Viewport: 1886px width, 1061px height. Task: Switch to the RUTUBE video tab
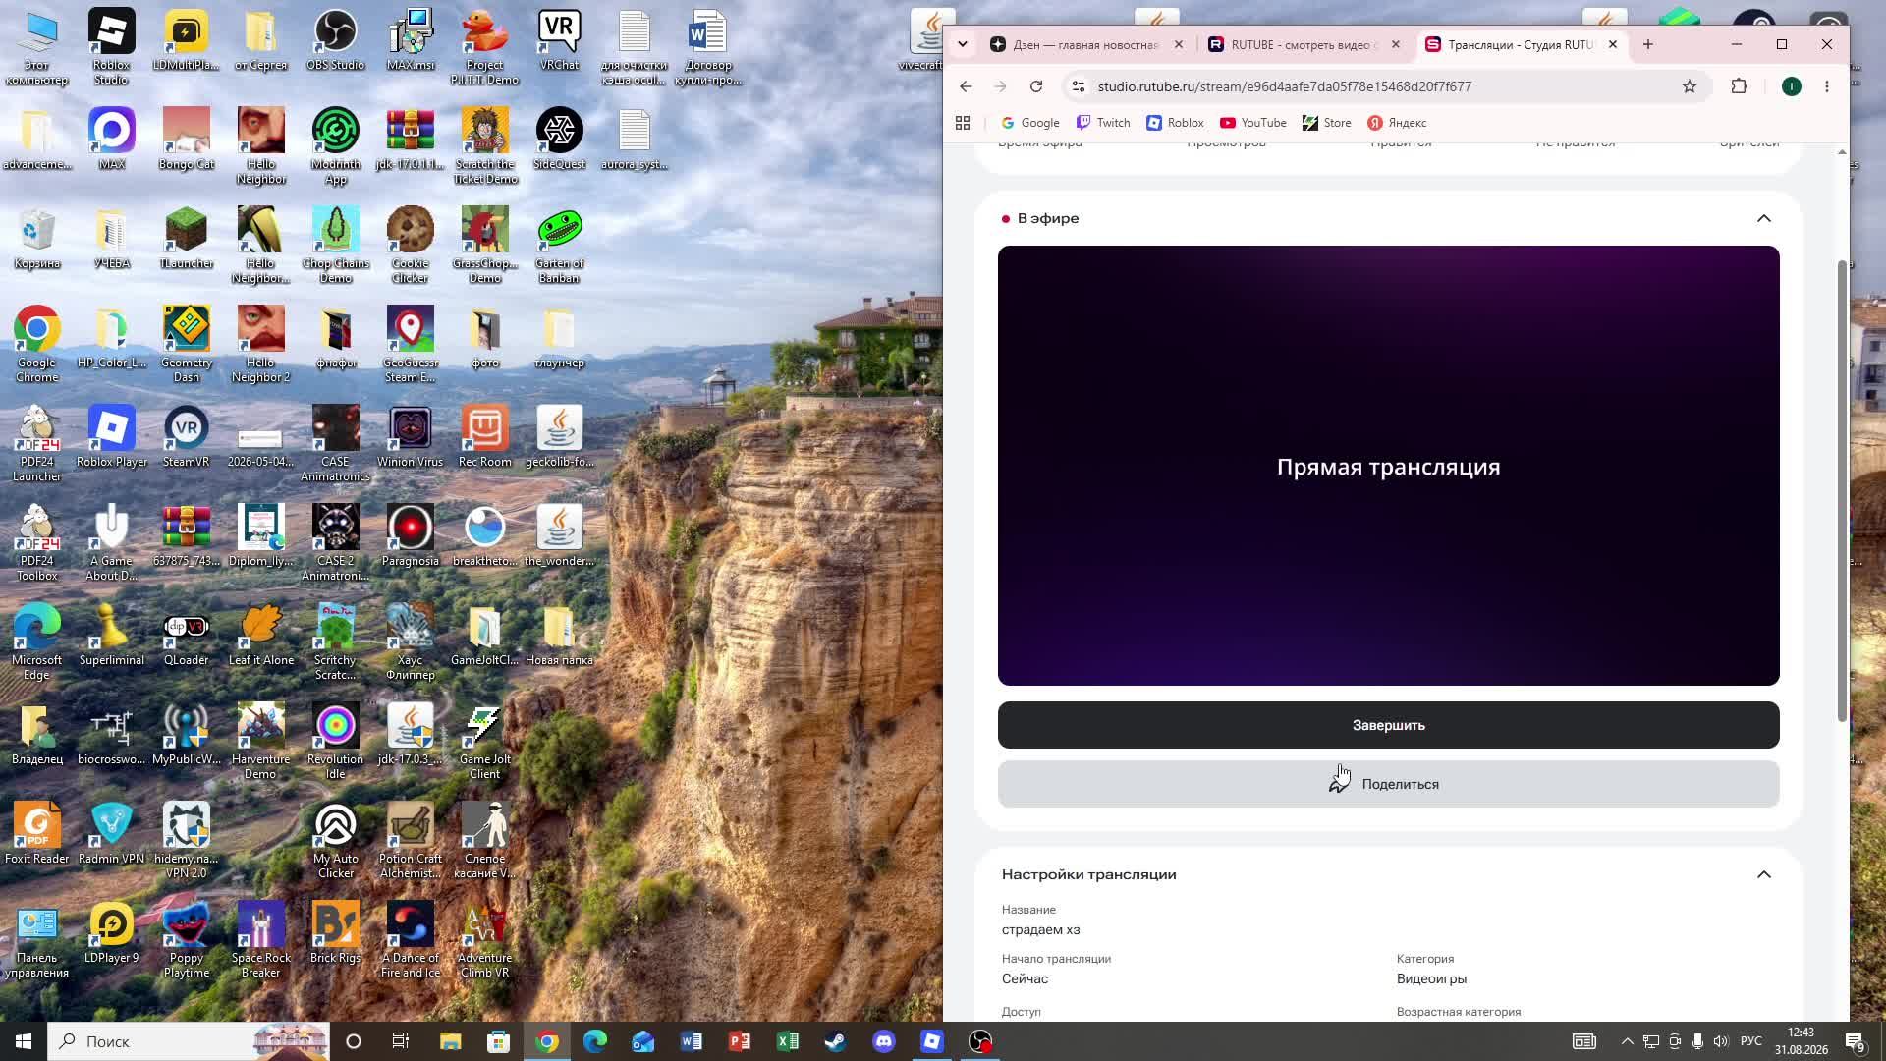click(1304, 44)
